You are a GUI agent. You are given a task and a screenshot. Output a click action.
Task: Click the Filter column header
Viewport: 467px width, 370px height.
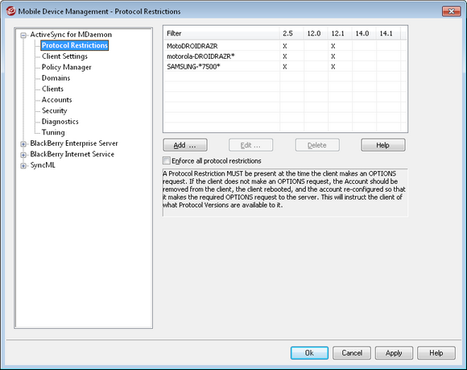[x=221, y=33]
